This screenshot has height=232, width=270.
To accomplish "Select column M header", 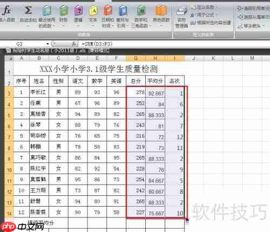I will click(x=252, y=58).
